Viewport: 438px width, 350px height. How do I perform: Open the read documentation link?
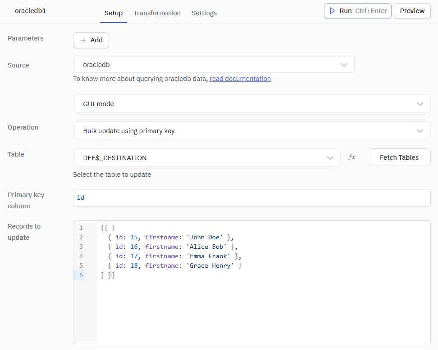(240, 79)
